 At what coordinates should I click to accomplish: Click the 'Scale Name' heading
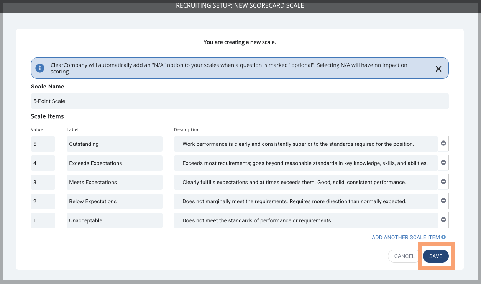pyautogui.click(x=48, y=87)
